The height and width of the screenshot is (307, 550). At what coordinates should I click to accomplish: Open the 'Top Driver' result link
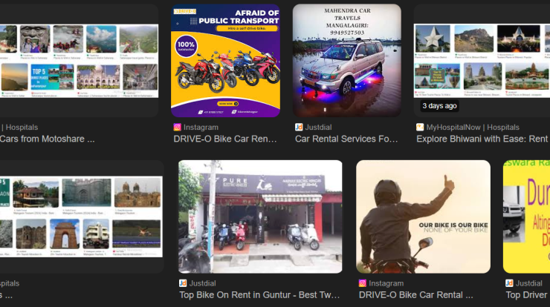click(x=527, y=295)
